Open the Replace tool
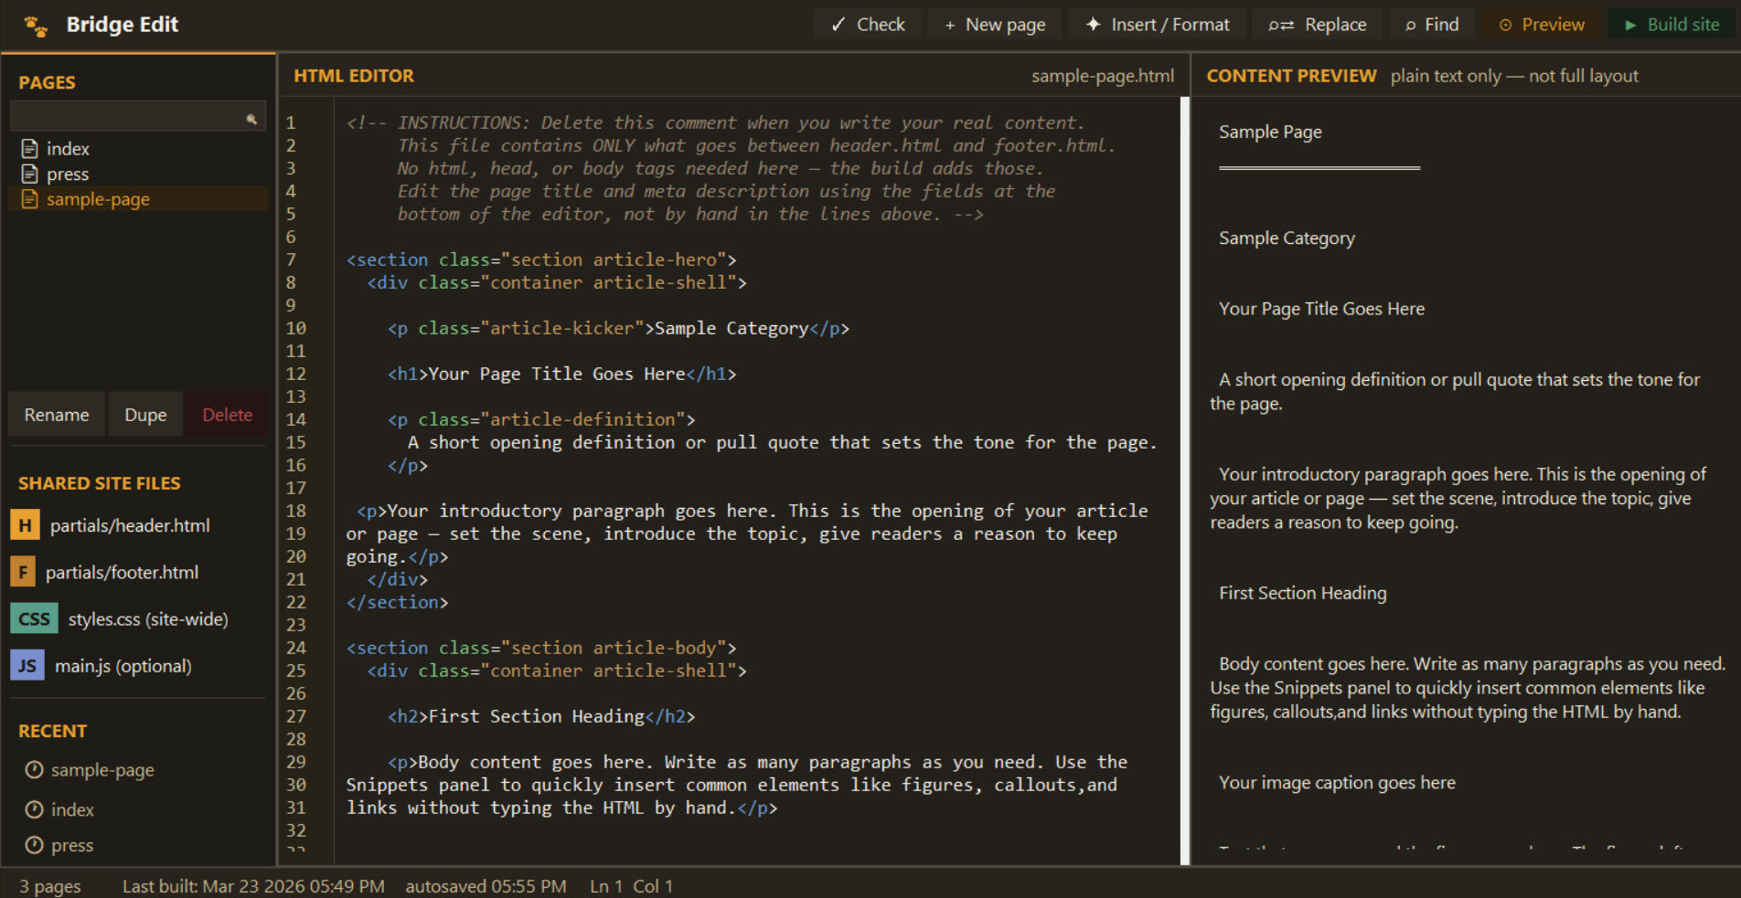The width and height of the screenshot is (1741, 898). [1318, 24]
